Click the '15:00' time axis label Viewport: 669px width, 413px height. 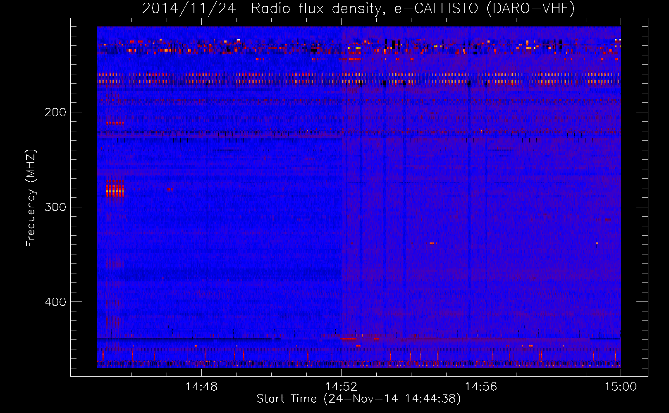tap(621, 387)
